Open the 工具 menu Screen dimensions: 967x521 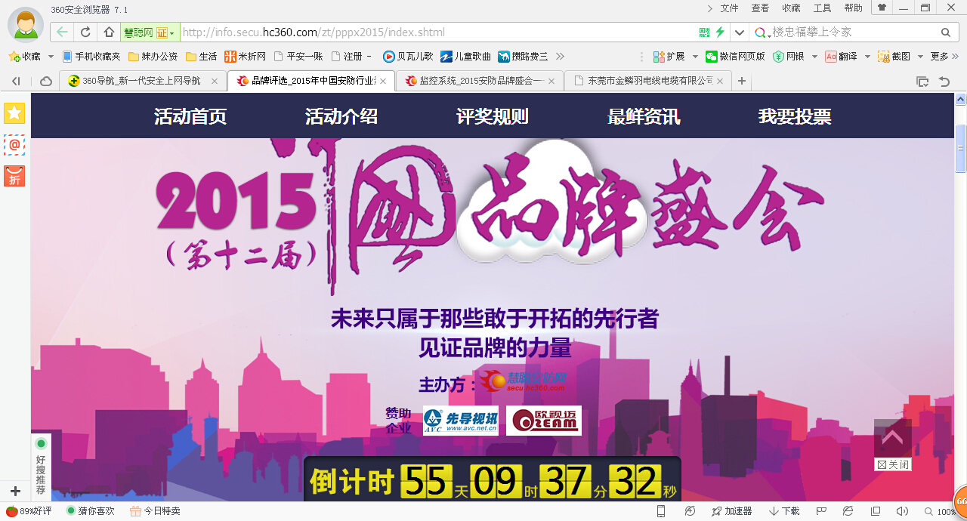click(822, 8)
